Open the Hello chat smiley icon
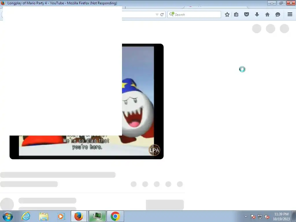This screenshot has height=222, width=296. pos(278,14)
